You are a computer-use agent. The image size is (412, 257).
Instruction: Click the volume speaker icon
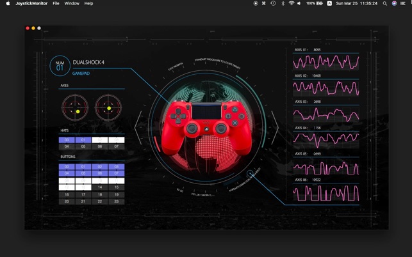[x=299, y=3]
